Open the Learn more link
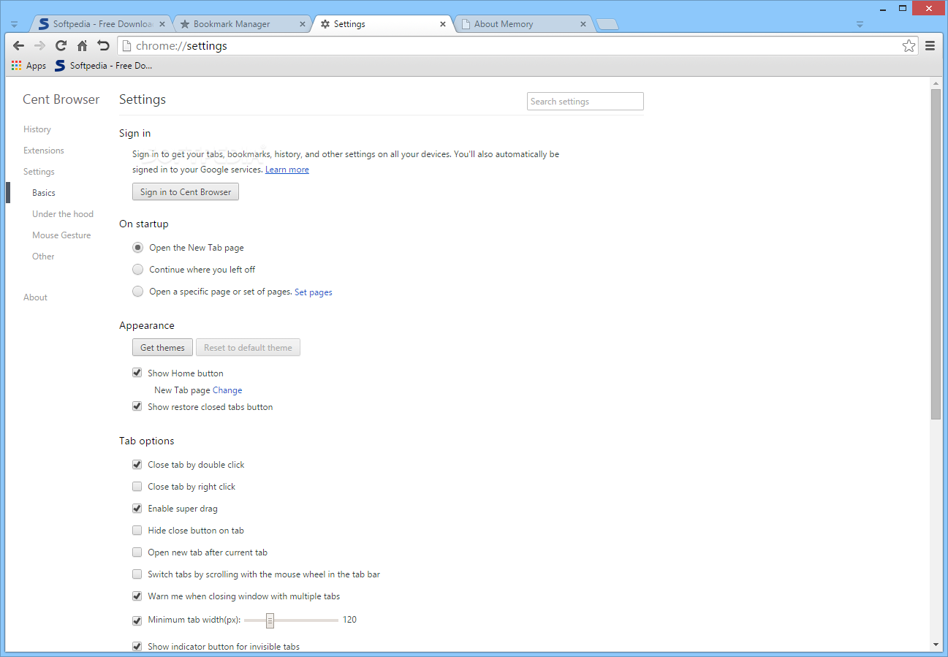948x657 pixels. (287, 170)
